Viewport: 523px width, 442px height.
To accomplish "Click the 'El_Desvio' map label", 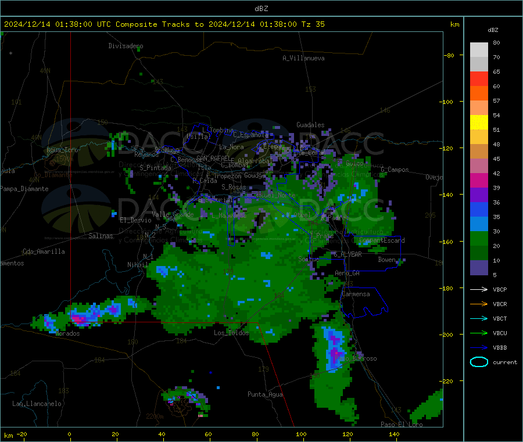I will pos(135,220).
